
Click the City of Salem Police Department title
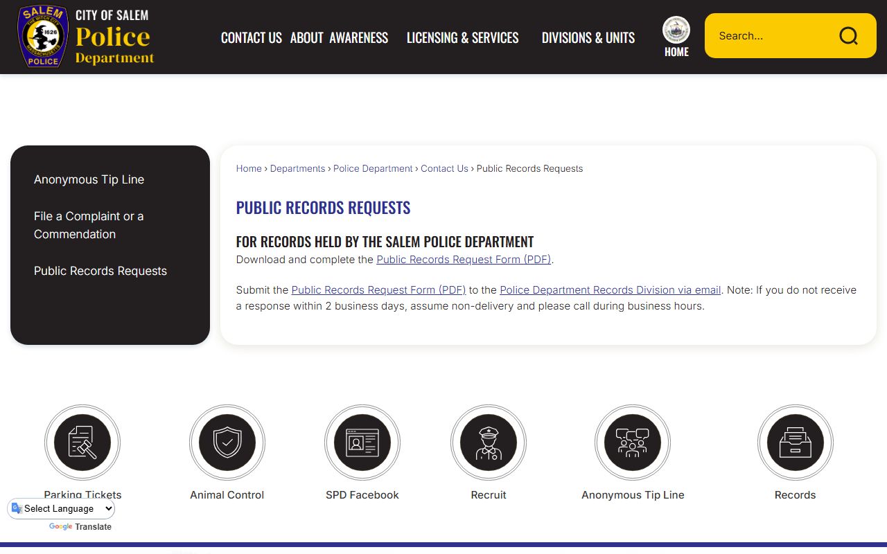coord(114,37)
